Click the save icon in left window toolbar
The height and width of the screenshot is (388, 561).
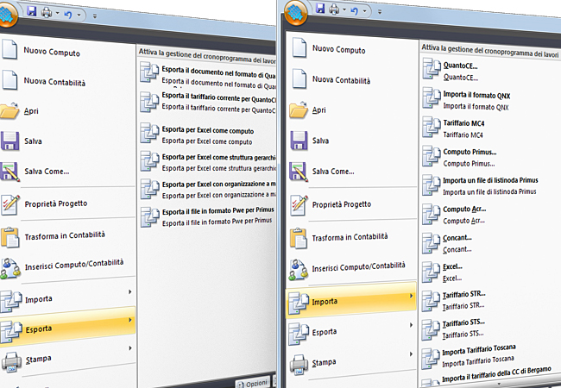(x=31, y=11)
